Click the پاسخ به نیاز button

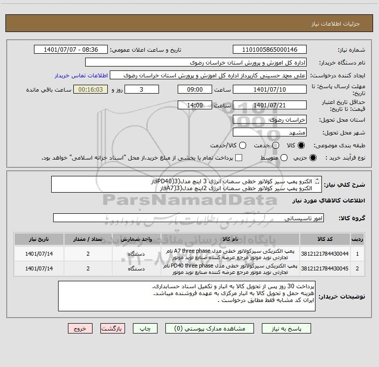tap(286, 329)
